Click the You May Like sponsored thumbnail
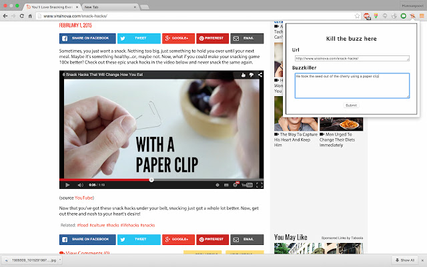The height and width of the screenshot is (267, 427). 319,248
